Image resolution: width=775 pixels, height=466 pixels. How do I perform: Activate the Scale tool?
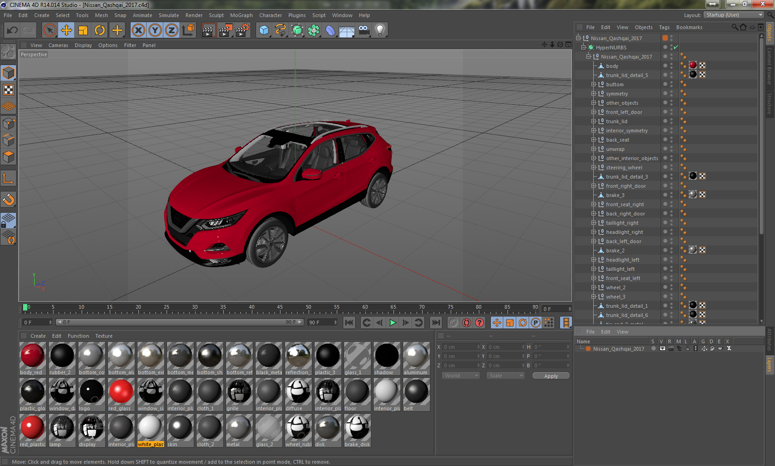click(83, 30)
